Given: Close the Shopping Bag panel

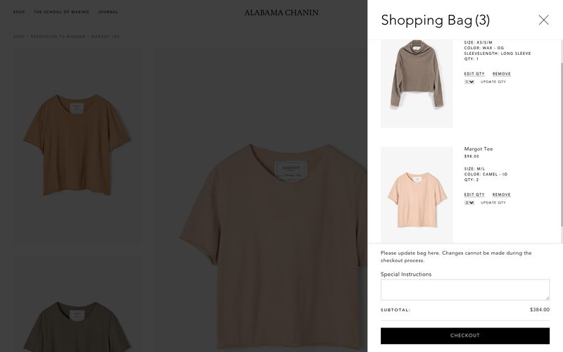Looking at the screenshot, I should 543,20.
